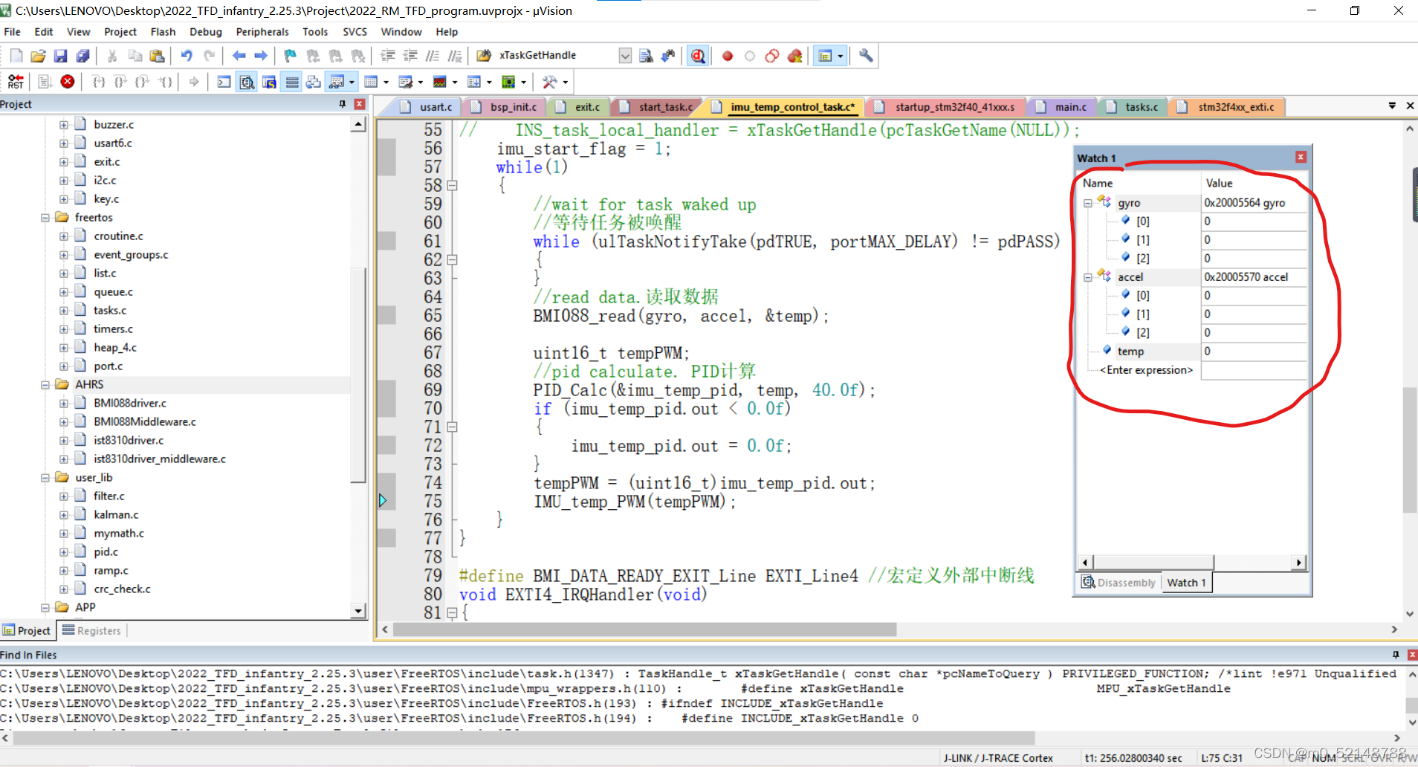Close the Watch 1 window
The width and height of the screenshot is (1418, 767).
point(1301,157)
